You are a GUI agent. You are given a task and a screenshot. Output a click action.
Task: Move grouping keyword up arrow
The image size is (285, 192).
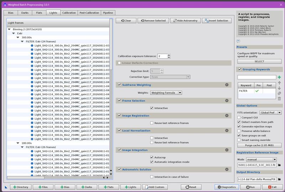[x=279, y=83]
